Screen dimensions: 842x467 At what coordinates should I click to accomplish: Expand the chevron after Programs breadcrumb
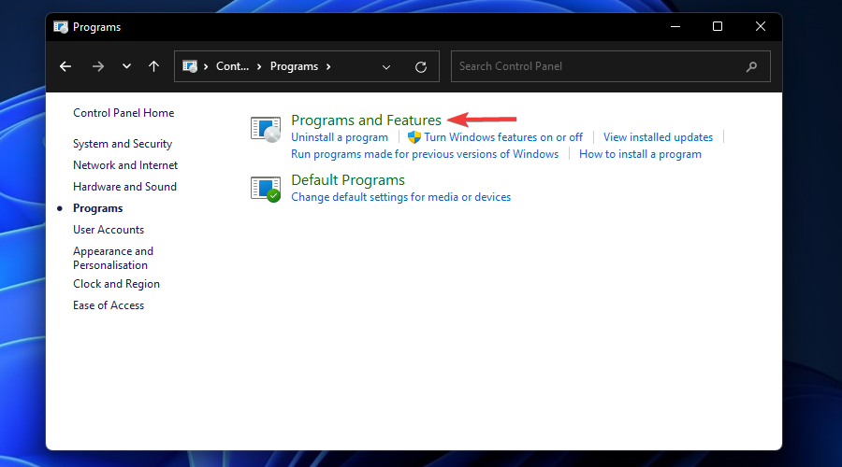pyautogui.click(x=328, y=66)
